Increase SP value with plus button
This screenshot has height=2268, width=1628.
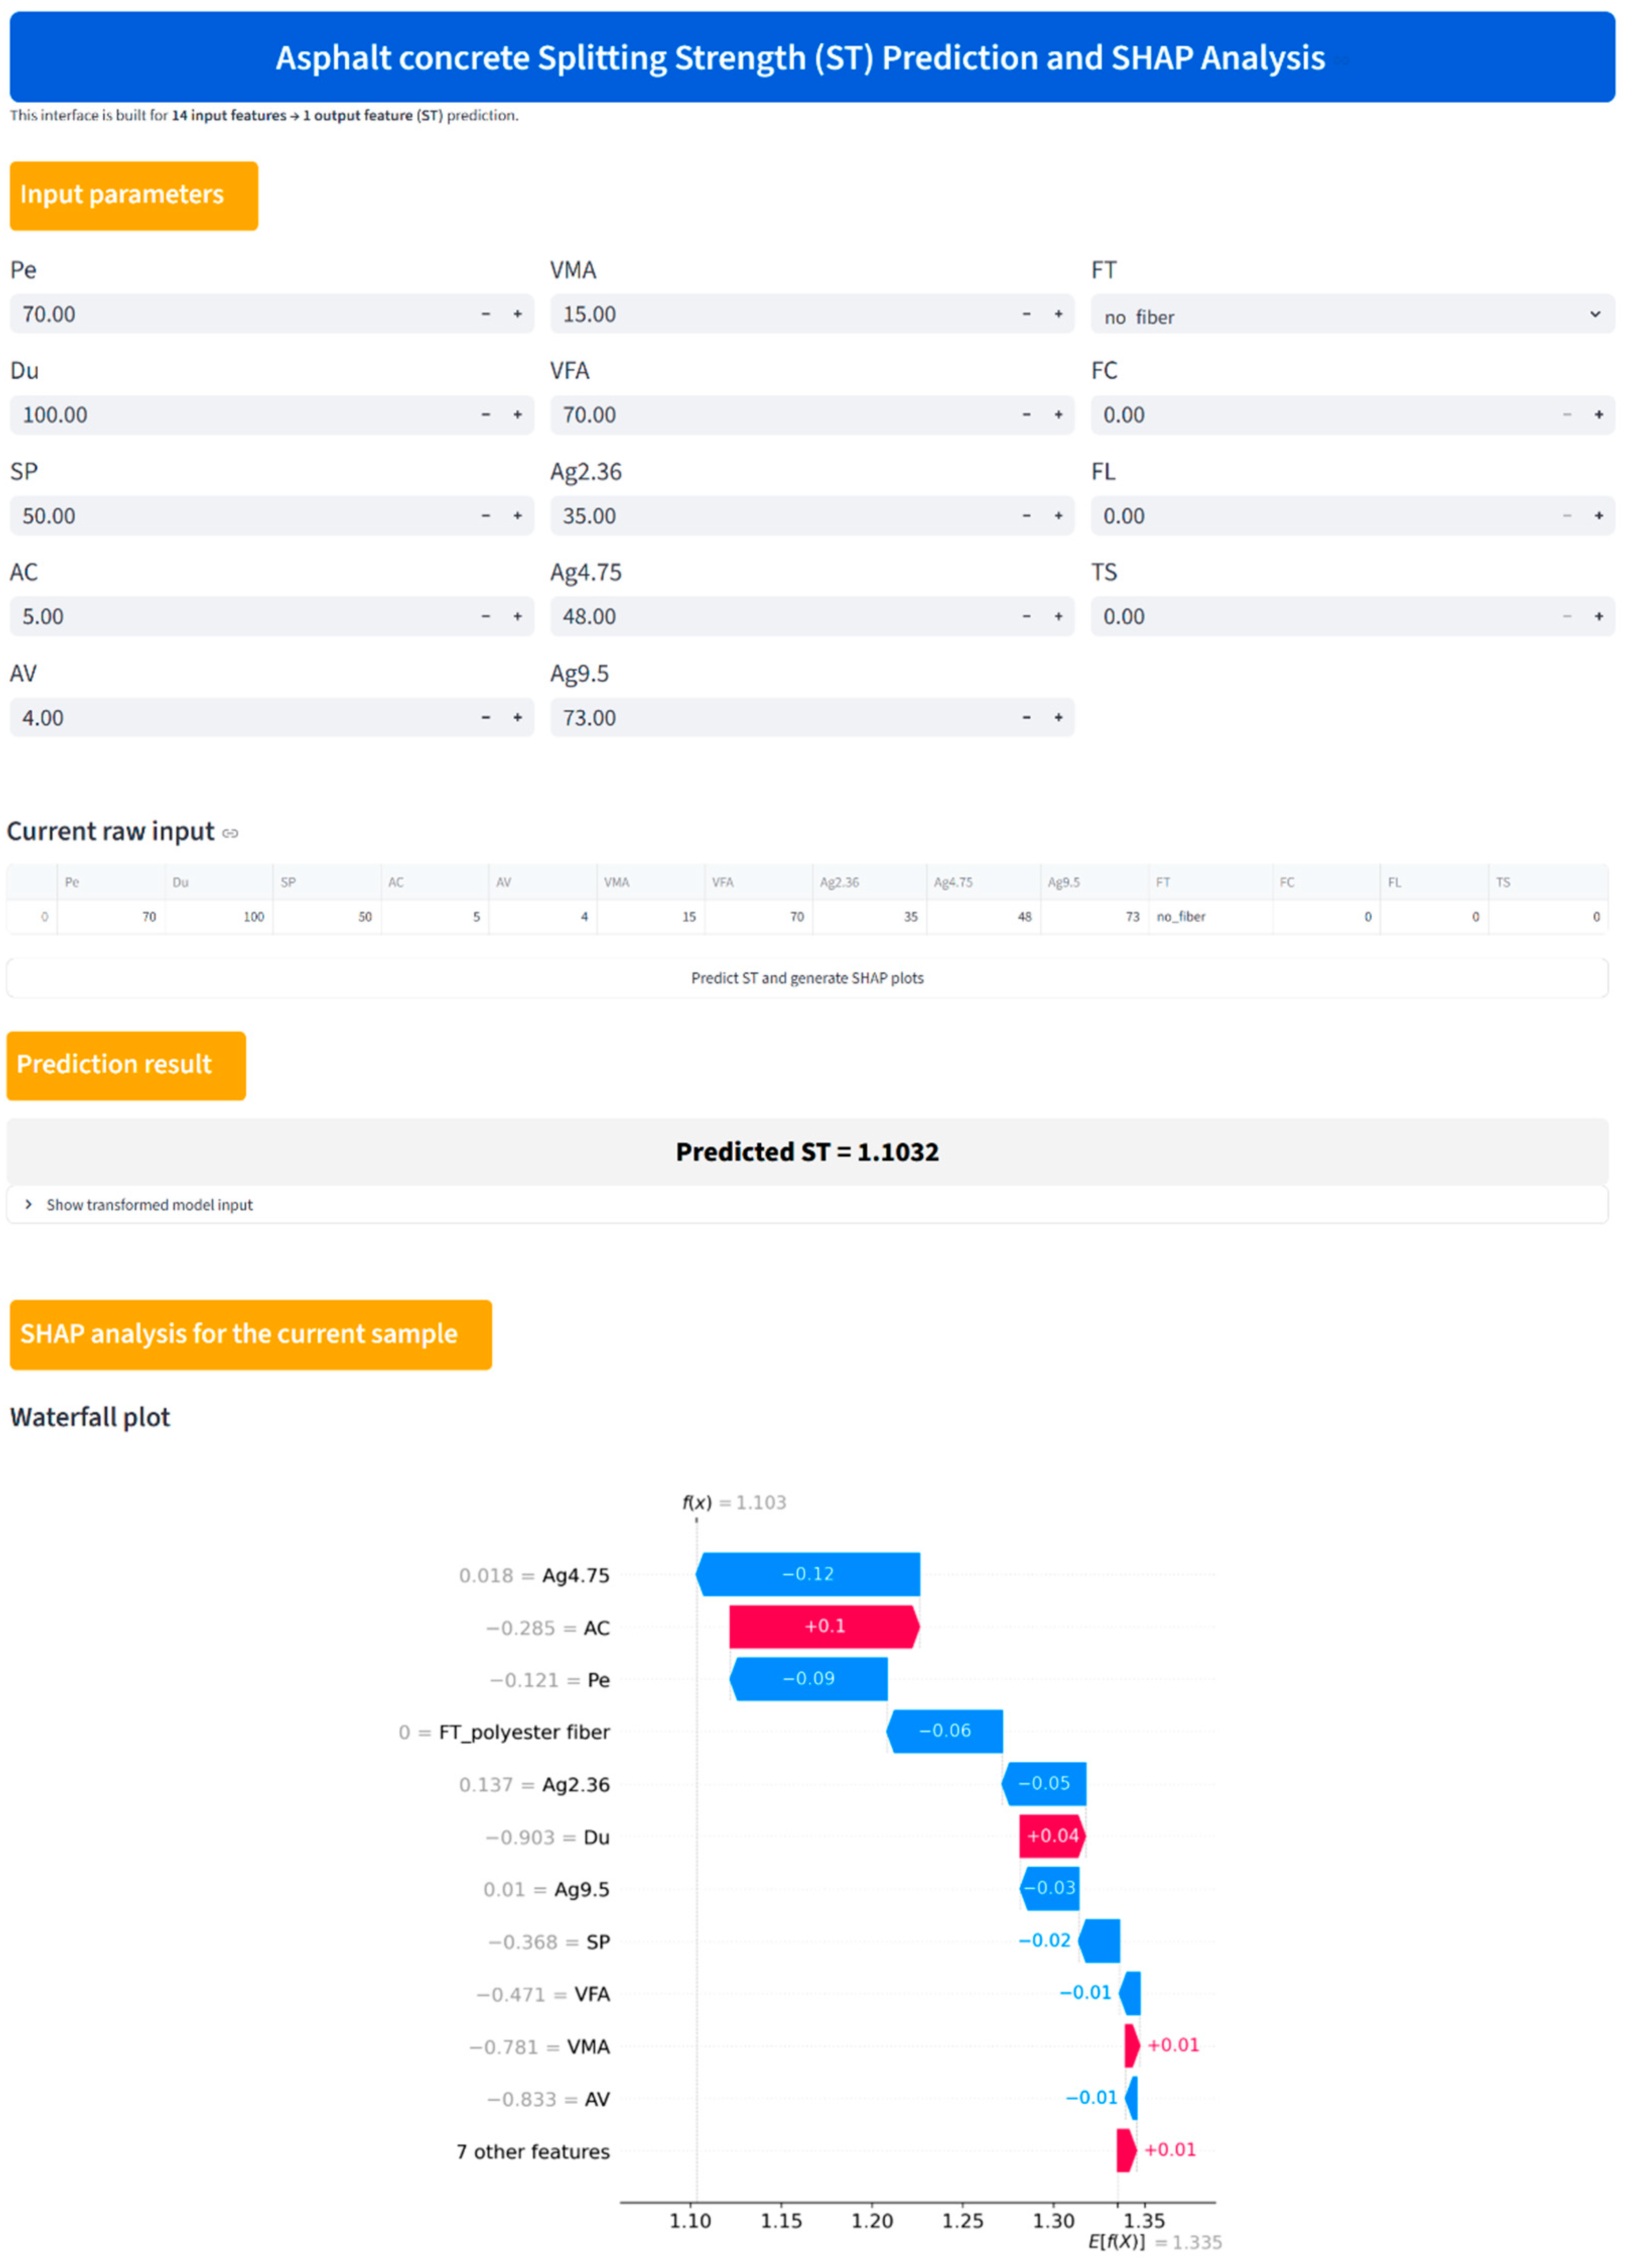click(x=517, y=516)
